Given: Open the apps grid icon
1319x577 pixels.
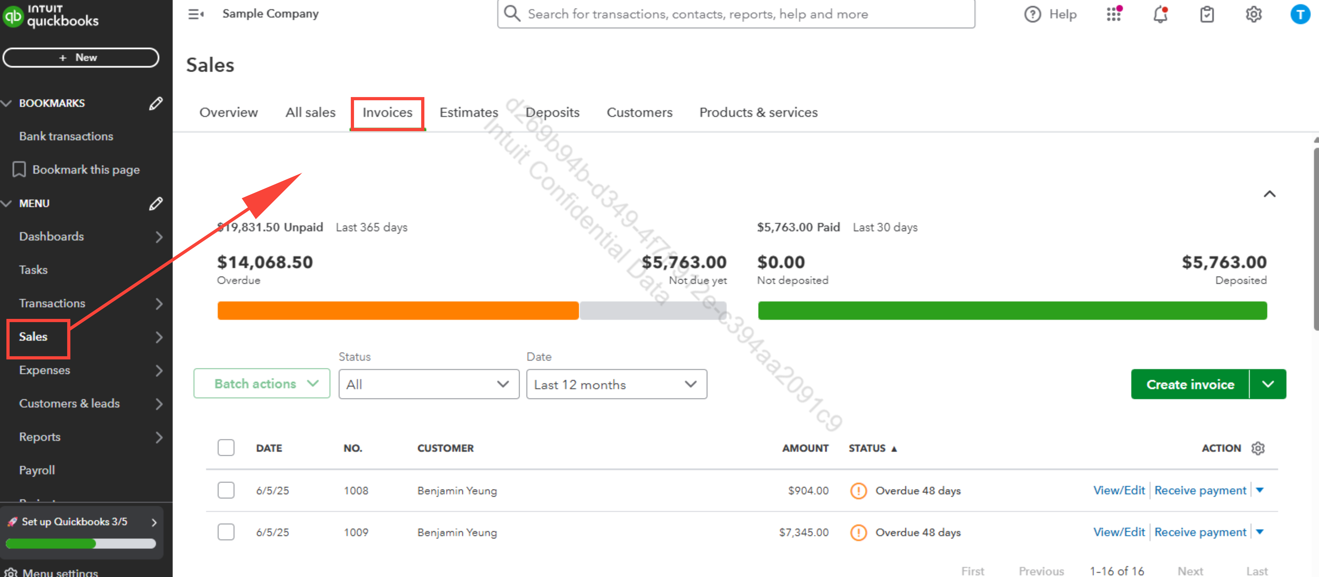Looking at the screenshot, I should [1114, 14].
